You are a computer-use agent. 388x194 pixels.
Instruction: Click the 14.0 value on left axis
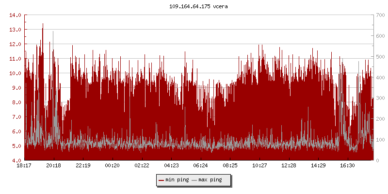[16, 15]
